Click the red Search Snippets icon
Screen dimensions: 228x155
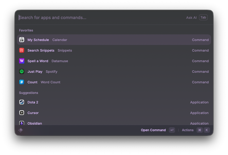click(x=22, y=50)
